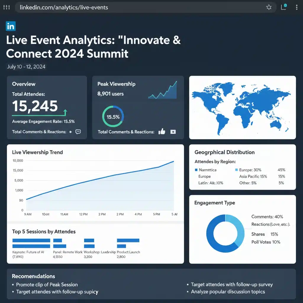Click the green up-arrow next to 15,245

point(65,112)
